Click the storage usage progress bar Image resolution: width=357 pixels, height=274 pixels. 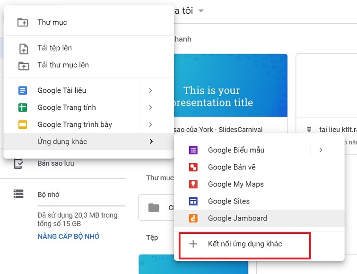(81, 205)
